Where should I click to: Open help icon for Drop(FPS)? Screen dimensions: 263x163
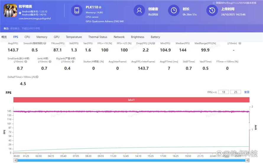tap(154, 43)
